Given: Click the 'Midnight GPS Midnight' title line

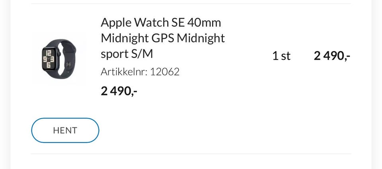Looking at the screenshot, I should click(x=163, y=38).
